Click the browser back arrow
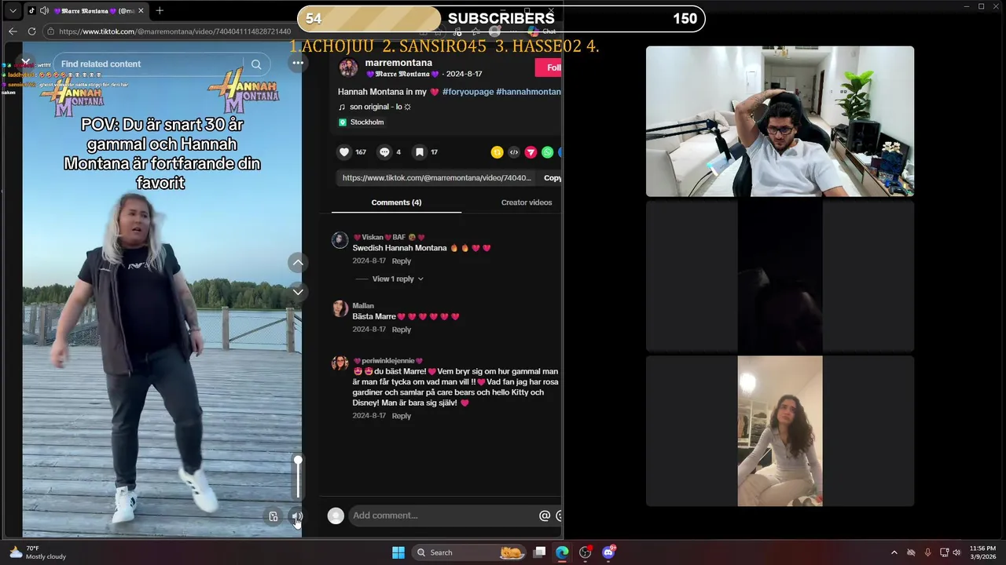The height and width of the screenshot is (565, 1006). [x=13, y=31]
